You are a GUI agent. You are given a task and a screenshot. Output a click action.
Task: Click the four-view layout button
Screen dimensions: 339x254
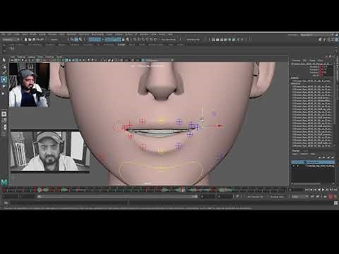4,121
